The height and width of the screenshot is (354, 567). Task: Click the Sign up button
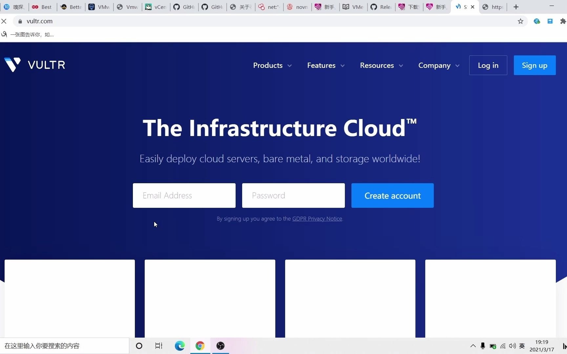pyautogui.click(x=535, y=65)
